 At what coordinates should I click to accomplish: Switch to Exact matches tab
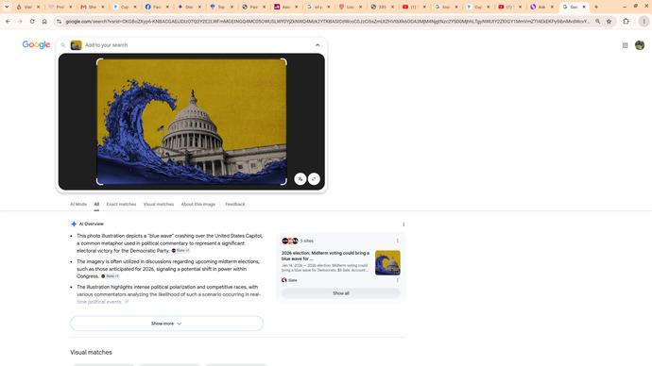coord(121,204)
